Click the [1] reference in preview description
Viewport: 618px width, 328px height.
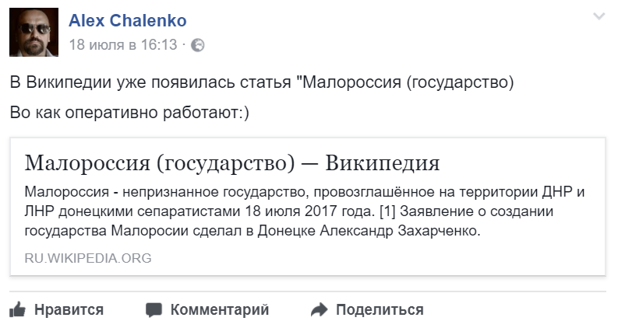coord(387,211)
